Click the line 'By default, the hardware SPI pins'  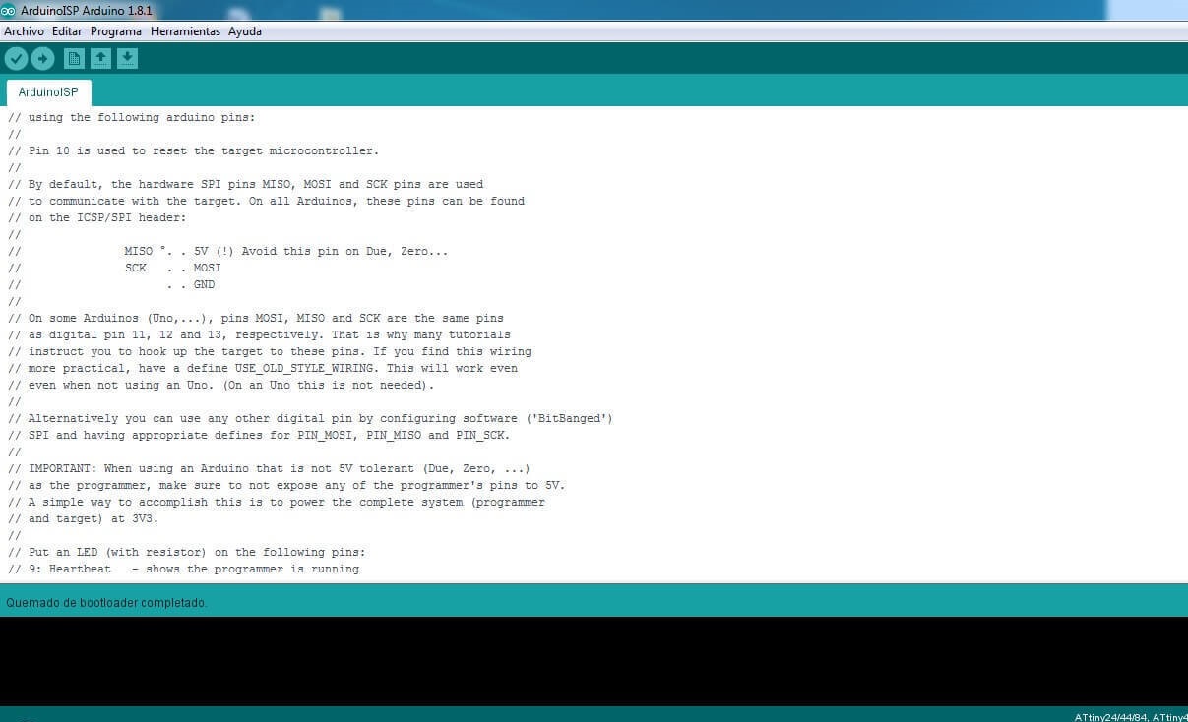pos(246,184)
